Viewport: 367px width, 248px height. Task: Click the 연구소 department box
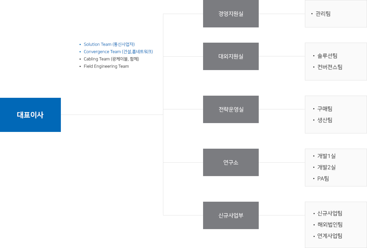click(231, 162)
